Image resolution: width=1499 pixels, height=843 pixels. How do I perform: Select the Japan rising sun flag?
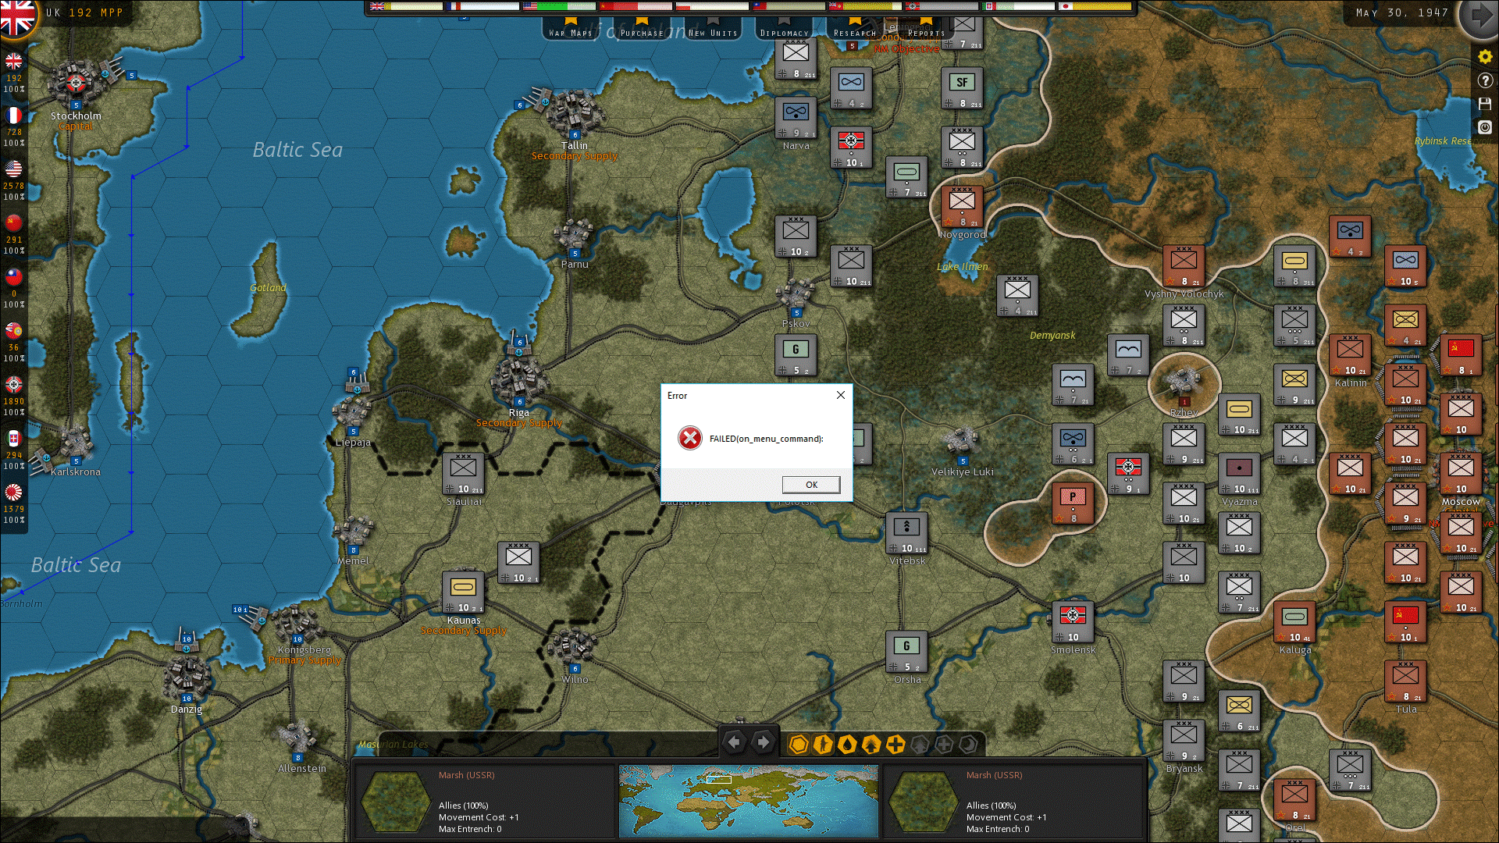[x=14, y=493]
